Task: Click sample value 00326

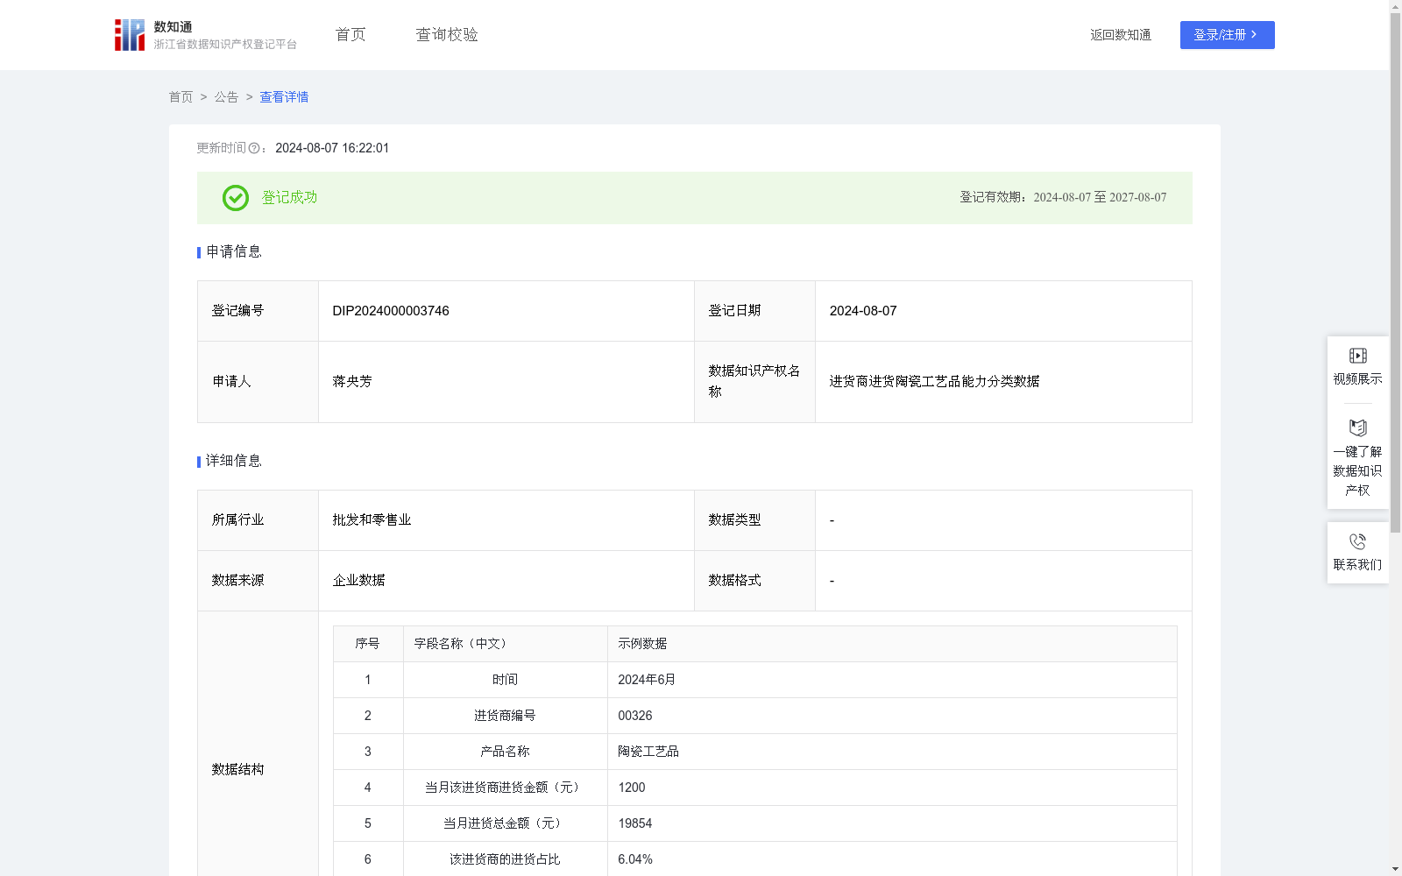Action: click(x=635, y=716)
